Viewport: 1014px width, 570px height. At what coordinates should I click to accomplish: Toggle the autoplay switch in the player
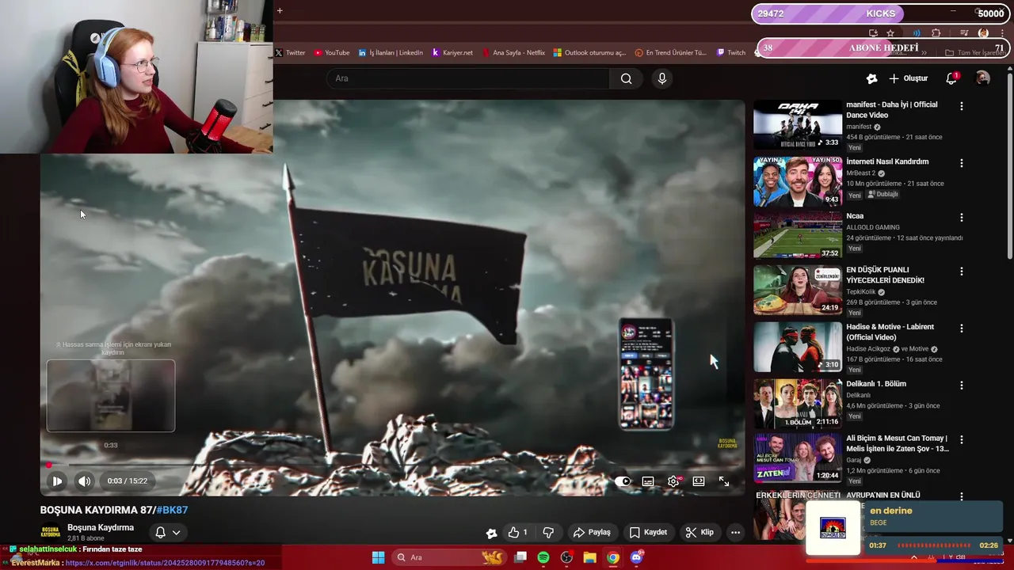pyautogui.click(x=623, y=481)
